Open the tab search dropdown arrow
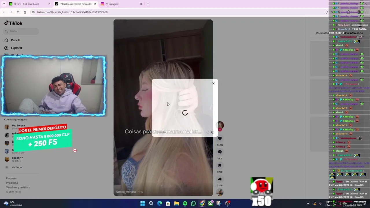The height and width of the screenshot is (208, 370). pos(4,4)
